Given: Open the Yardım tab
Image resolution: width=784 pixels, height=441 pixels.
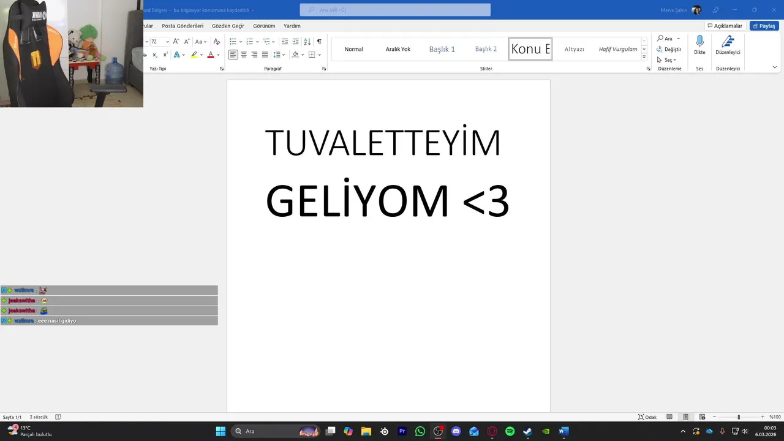Looking at the screenshot, I should [292, 26].
